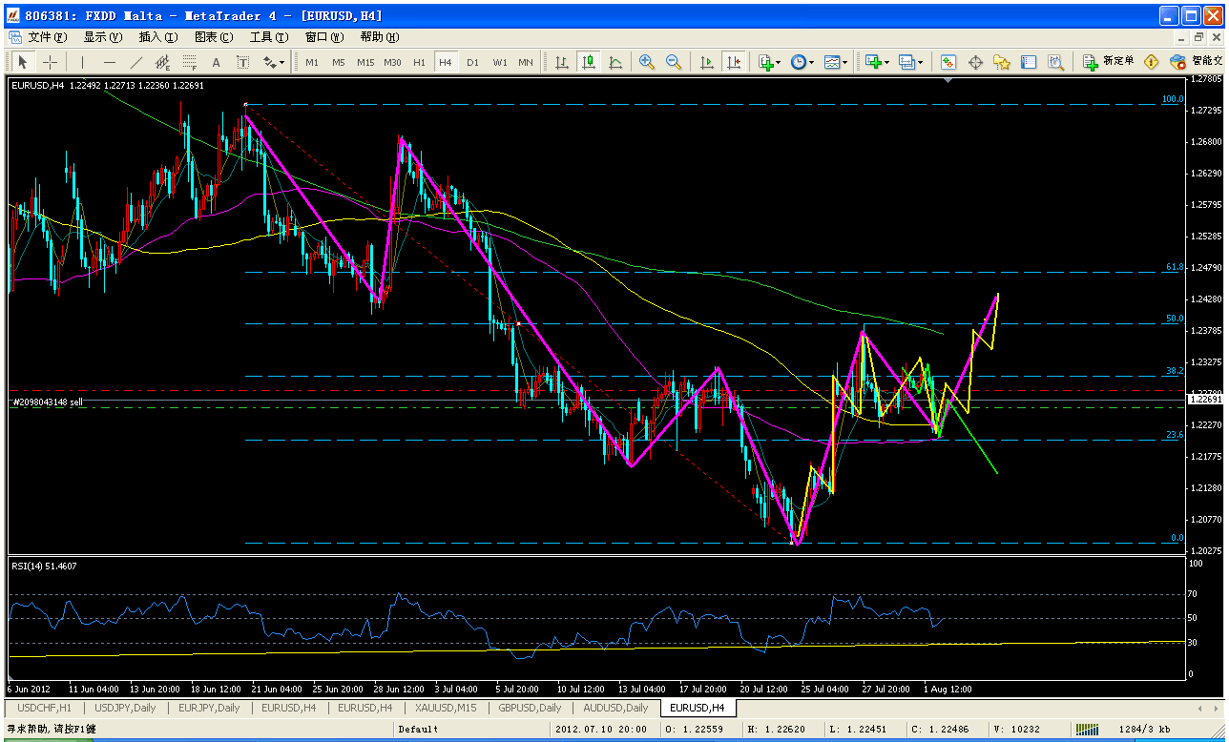Select the text label tool
The image size is (1229, 742).
(243, 62)
